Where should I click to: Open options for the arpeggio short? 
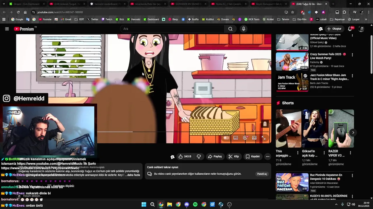click(298, 153)
